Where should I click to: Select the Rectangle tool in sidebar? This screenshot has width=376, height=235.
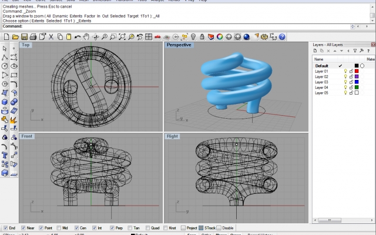[x=14, y=75]
